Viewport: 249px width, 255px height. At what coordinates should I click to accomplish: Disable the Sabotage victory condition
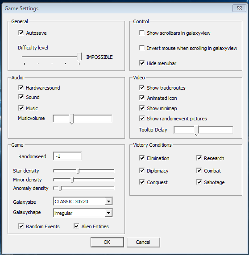coord(199,182)
